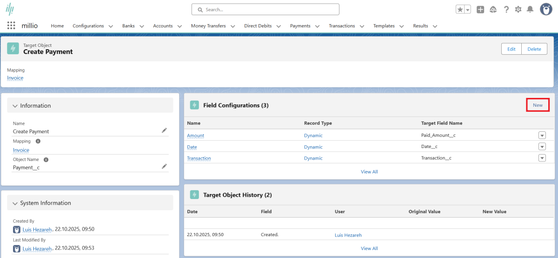
Task: Click the Help question mark icon
Action: pos(506,9)
